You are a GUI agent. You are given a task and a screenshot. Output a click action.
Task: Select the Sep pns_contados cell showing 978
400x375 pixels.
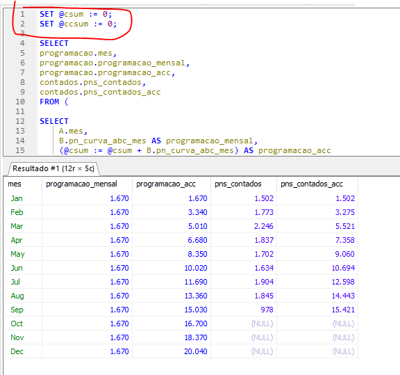[244, 310]
